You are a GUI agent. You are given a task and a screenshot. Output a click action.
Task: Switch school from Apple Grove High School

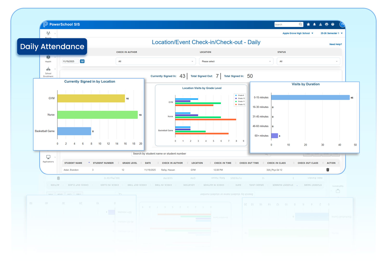coord(298,33)
